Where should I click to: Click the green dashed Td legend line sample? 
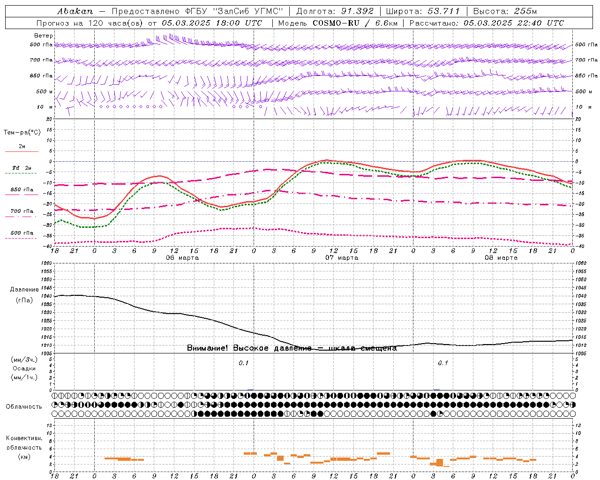click(22, 173)
